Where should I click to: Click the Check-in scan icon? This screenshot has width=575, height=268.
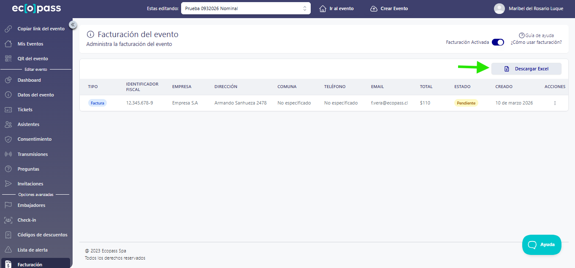point(8,220)
